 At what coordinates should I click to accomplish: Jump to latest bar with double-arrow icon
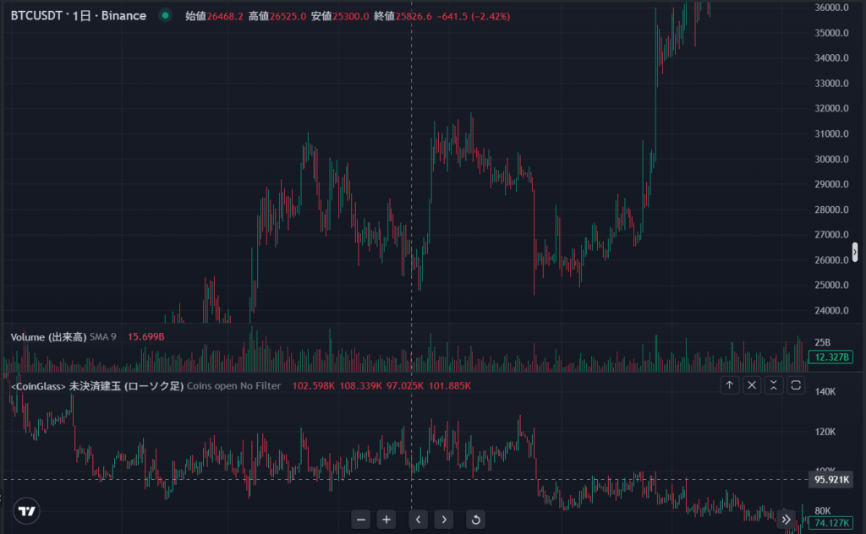click(786, 519)
